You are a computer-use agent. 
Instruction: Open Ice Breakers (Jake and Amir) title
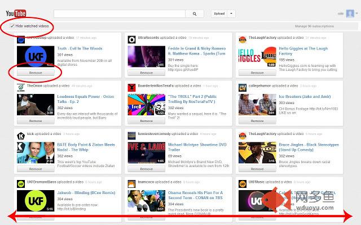click(305, 96)
